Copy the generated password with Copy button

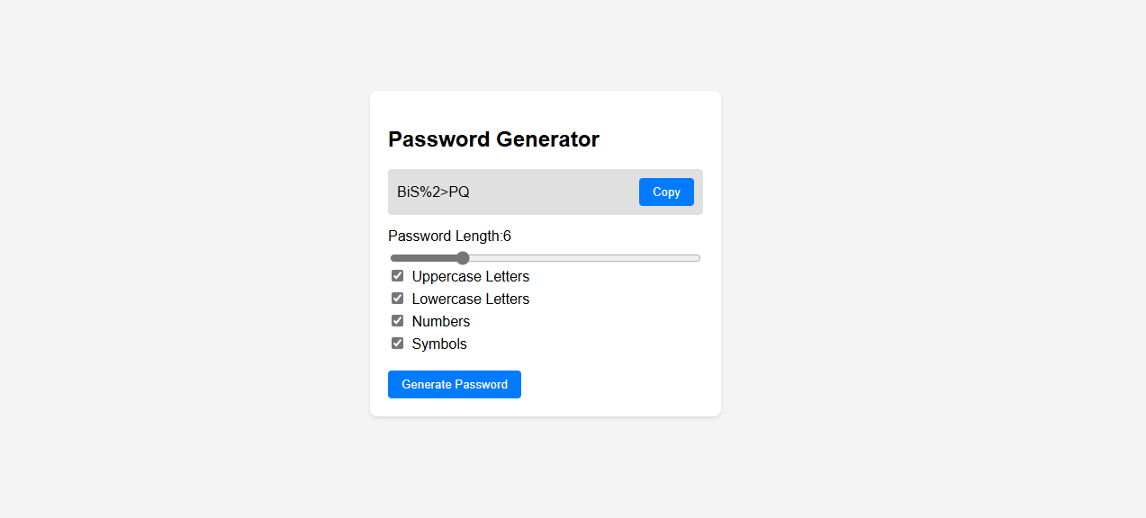tap(666, 192)
